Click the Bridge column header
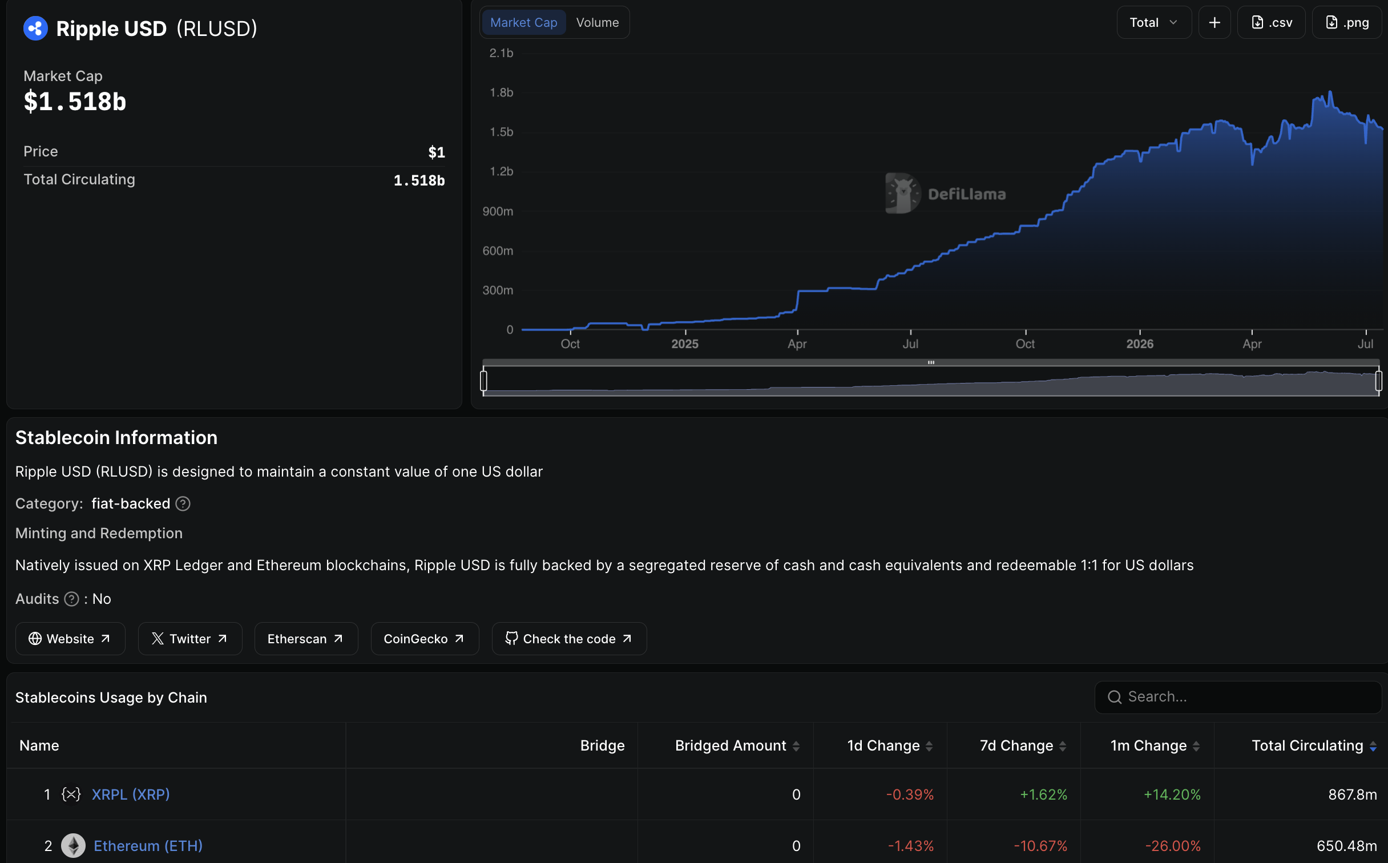 (602, 745)
